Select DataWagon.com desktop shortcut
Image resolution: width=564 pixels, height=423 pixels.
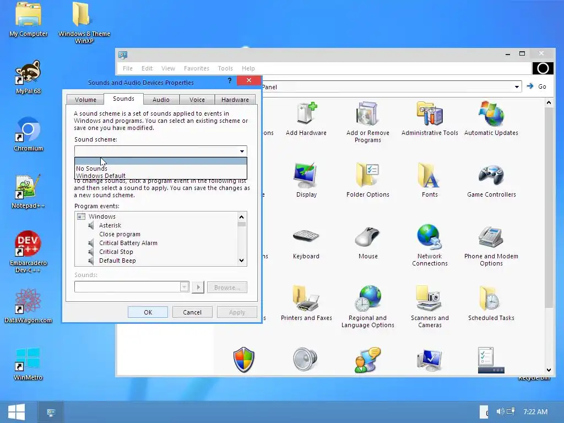click(x=28, y=306)
